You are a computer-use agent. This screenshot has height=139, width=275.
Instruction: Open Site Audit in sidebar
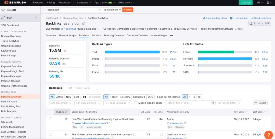[x=7, y=122]
